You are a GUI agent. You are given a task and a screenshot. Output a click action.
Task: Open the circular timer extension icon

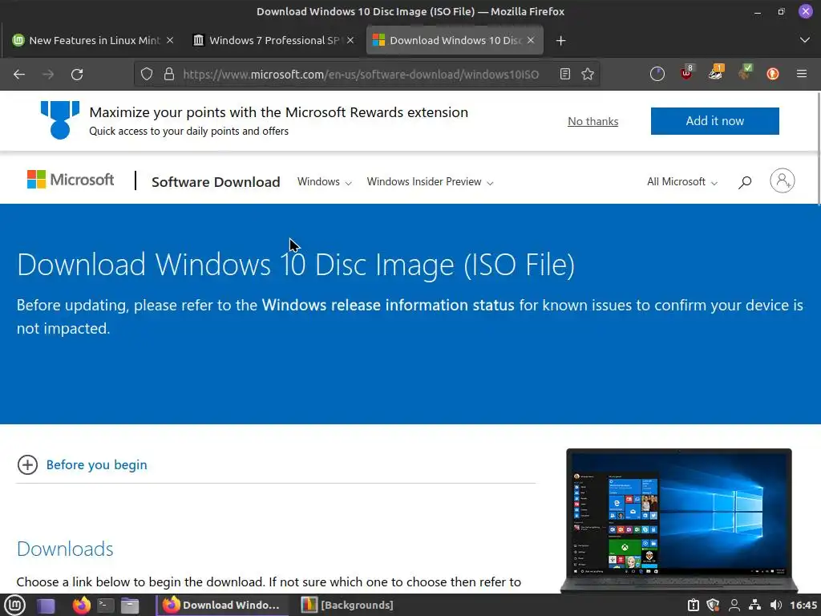(x=657, y=75)
